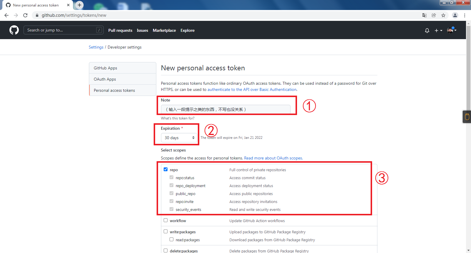Select OAuth Apps in sidebar
This screenshot has width=471, height=253.
click(122, 79)
